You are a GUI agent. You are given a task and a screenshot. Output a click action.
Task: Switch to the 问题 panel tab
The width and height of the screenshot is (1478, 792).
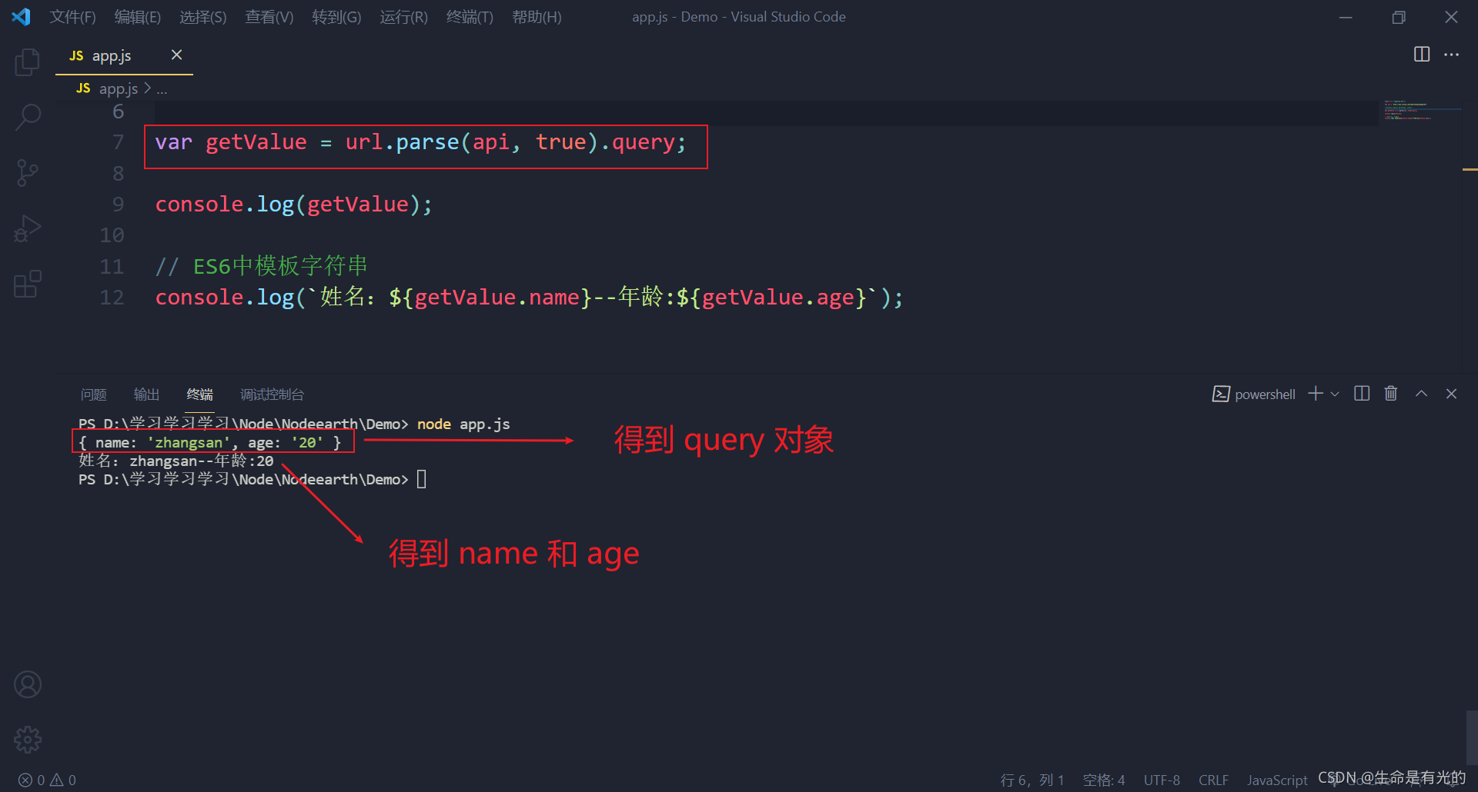pos(94,394)
